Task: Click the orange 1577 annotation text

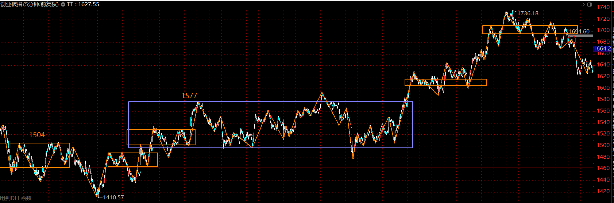Action: click(189, 96)
